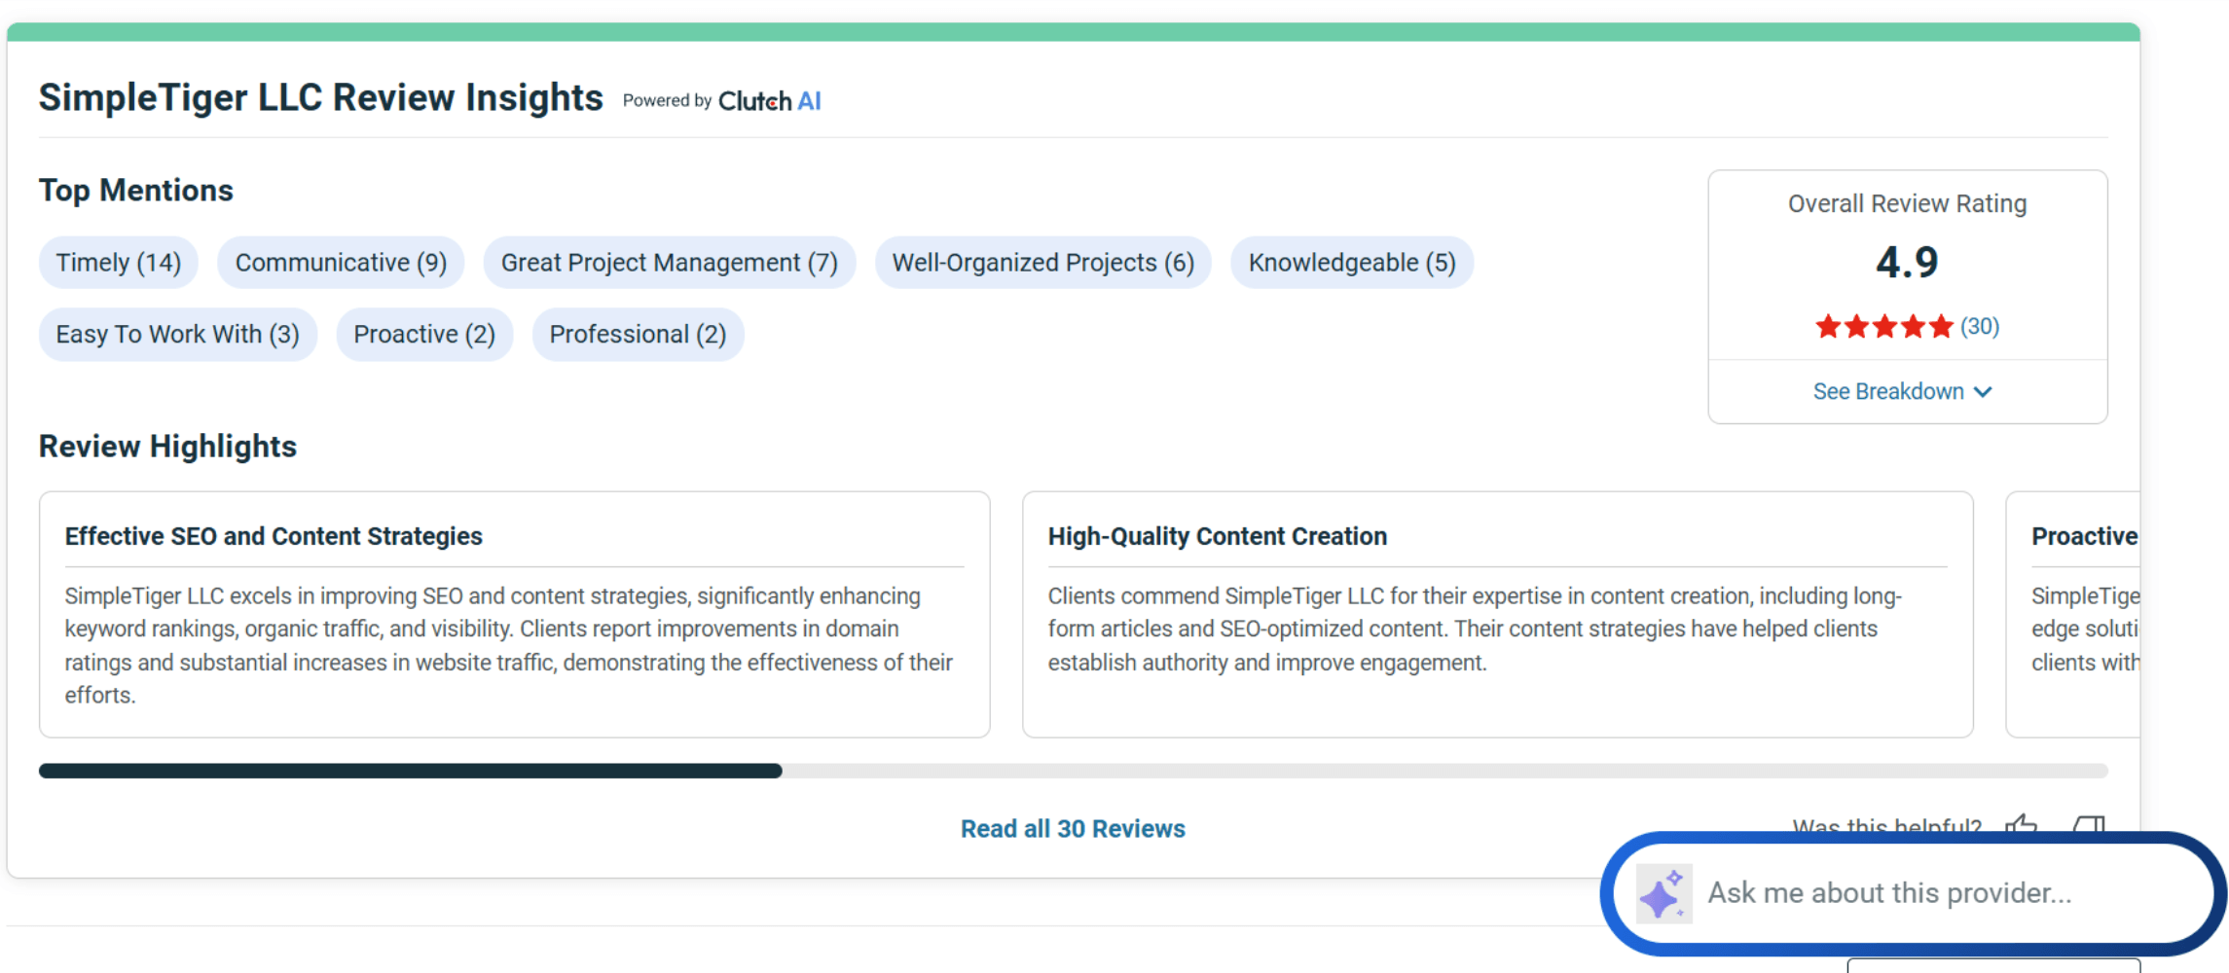Image resolution: width=2229 pixels, height=973 pixels.
Task: Click the five red stars rating
Action: pos(1883,326)
